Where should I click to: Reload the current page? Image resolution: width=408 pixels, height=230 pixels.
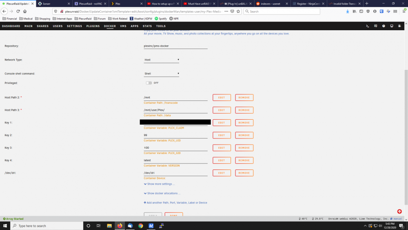(x=18, y=11)
